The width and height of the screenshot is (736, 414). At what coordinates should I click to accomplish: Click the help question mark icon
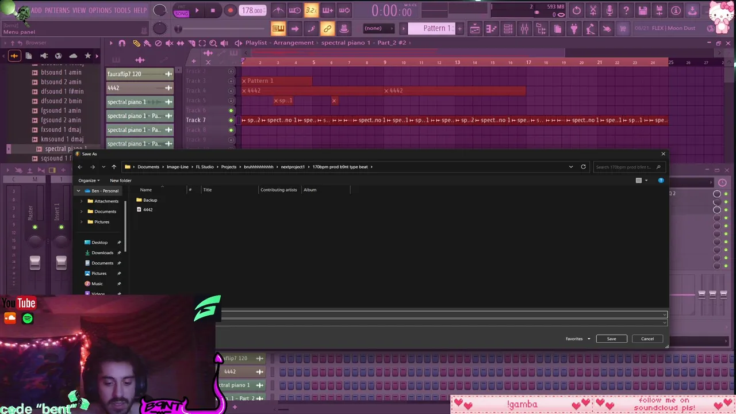coord(627,10)
